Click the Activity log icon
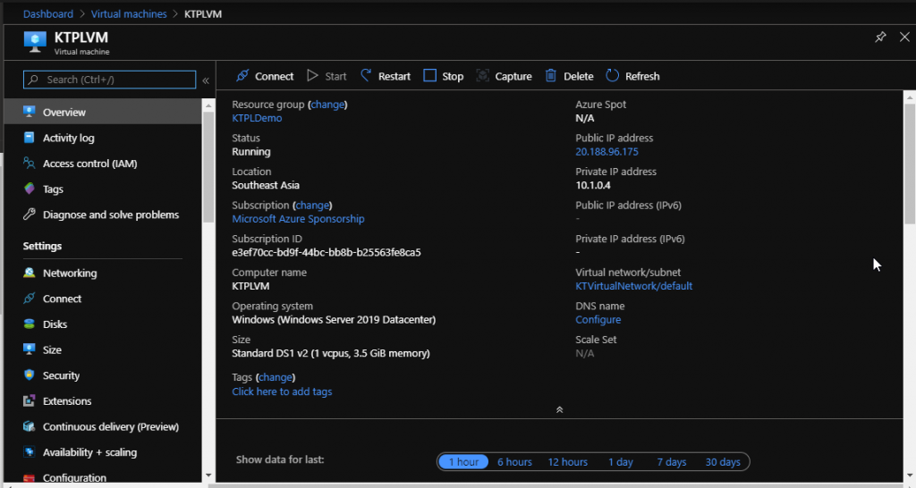Screen dimensions: 916x488 pos(30,137)
